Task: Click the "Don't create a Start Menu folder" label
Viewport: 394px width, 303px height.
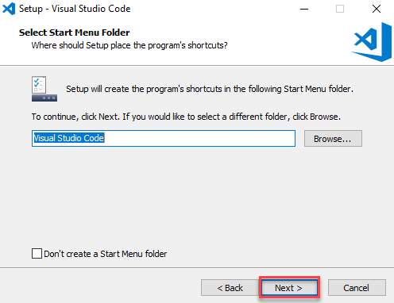Action: [x=106, y=254]
